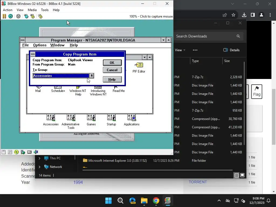Switch to large thumbnails view button
The image size is (276, 207).
[x=242, y=175]
